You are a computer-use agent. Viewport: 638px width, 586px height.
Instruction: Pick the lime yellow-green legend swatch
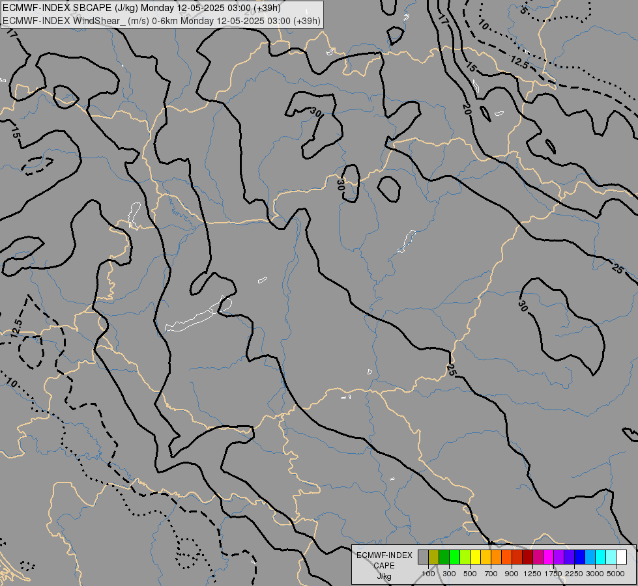tap(465, 557)
